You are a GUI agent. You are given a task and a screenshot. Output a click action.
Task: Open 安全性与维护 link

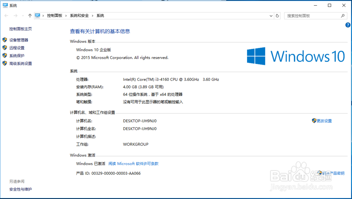point(20,189)
